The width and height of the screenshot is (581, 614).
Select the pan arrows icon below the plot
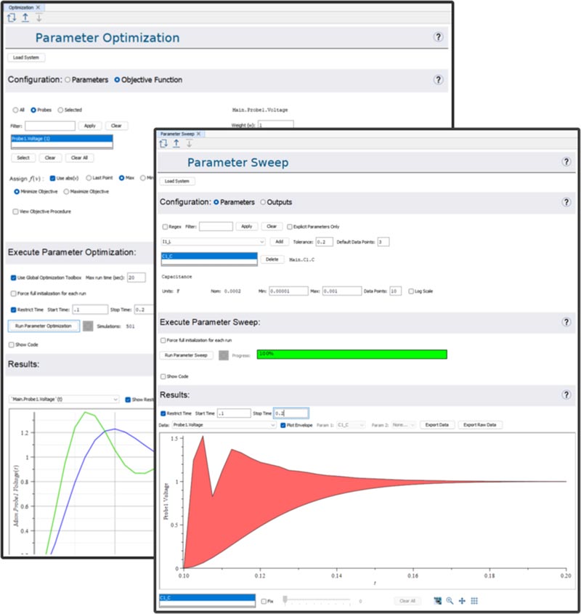[x=462, y=601]
